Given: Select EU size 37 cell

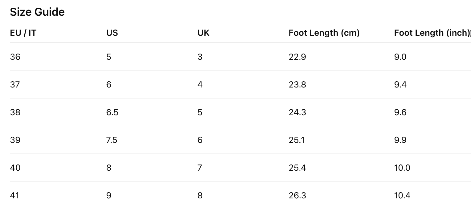Looking at the screenshot, I should click(x=15, y=84).
